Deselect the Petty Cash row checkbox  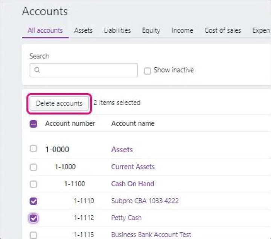coord(33,218)
